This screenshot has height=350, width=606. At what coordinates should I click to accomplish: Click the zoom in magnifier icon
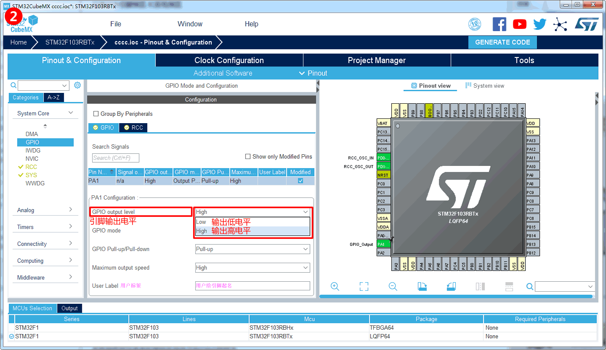point(335,286)
